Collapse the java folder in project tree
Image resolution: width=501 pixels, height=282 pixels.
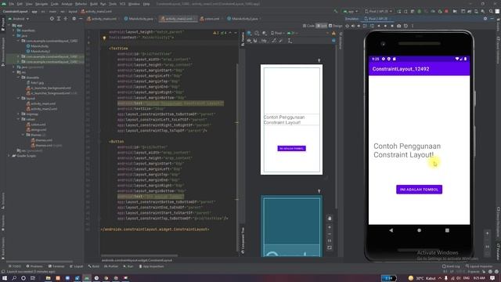pos(14,36)
